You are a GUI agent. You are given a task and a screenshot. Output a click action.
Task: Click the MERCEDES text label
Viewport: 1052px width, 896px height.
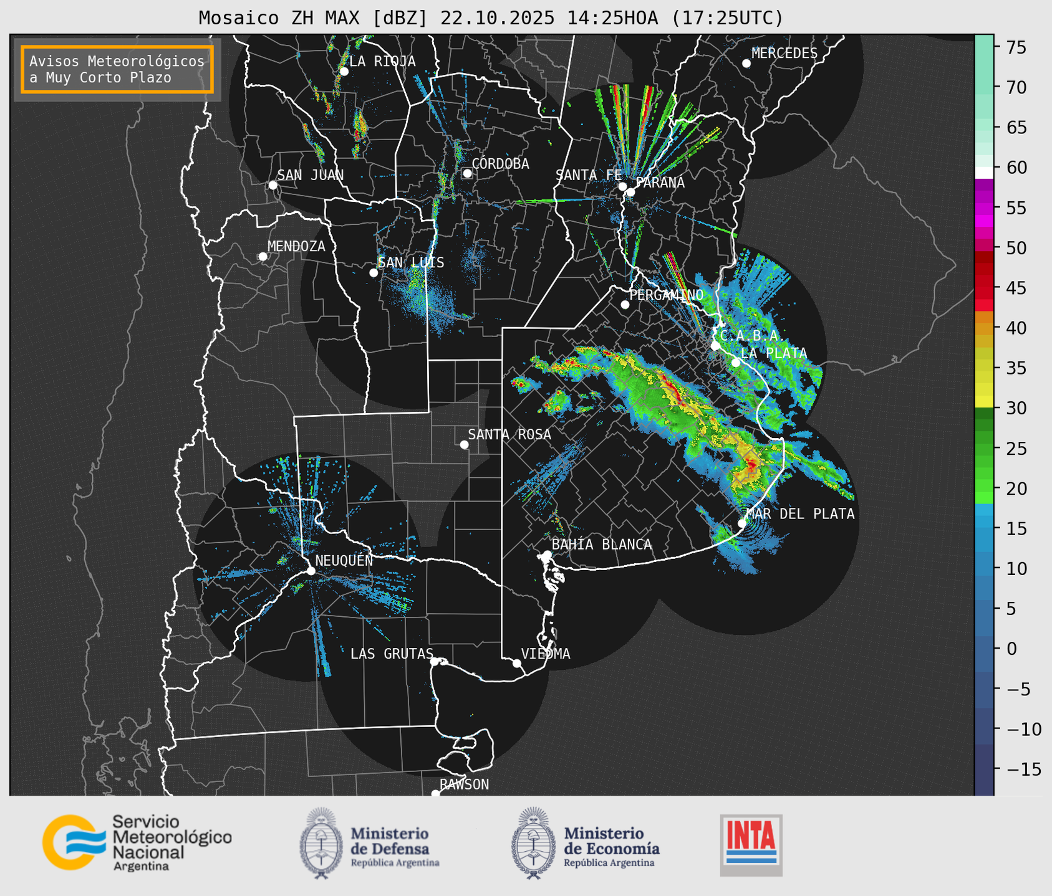(784, 54)
